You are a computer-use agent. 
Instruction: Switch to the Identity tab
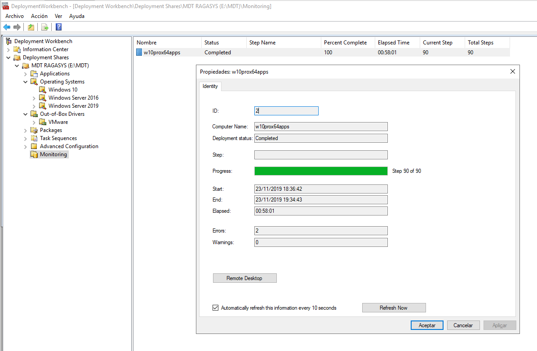[210, 86]
